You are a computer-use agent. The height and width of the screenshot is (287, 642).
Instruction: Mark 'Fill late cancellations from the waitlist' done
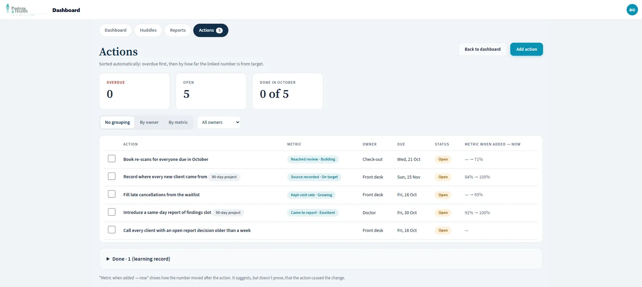click(x=112, y=194)
